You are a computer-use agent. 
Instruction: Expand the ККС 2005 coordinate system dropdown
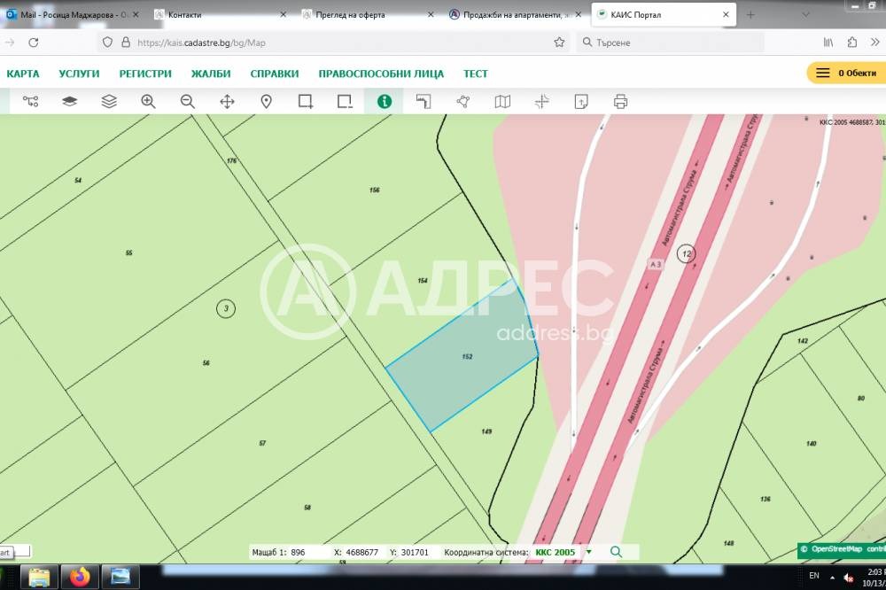(x=588, y=552)
